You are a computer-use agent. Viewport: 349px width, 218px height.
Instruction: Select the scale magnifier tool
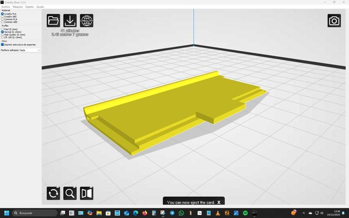point(70,193)
